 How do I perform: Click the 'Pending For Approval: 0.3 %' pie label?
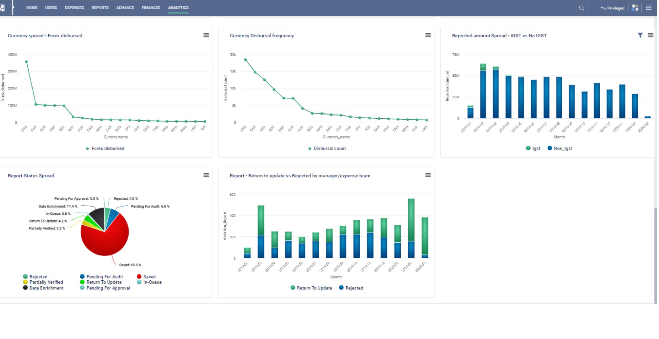point(76,198)
